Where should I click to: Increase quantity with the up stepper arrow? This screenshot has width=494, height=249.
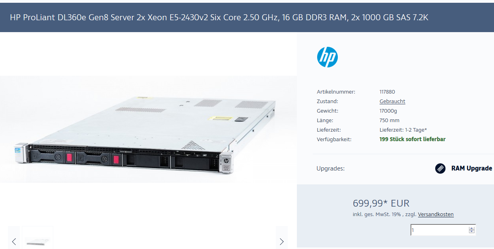472,228
